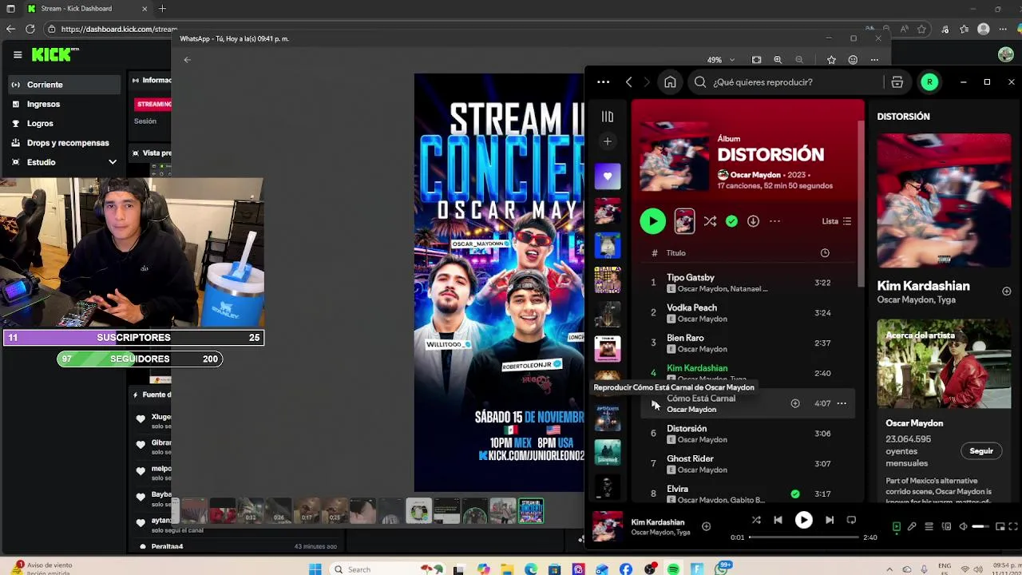Mute Spotify with the speaker icon

[963, 526]
